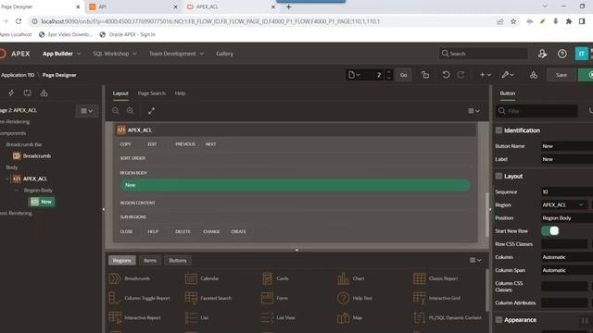
Task: Bookmark this page with the star icon
Action: tap(513, 21)
